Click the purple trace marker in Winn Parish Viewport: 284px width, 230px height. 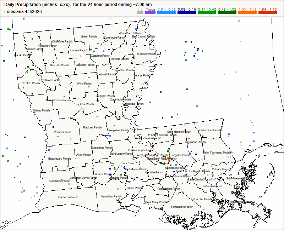tap(89, 77)
